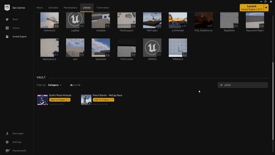Viewport: 275px width, 155px height.
Task: Open the Store tag icon in sidebar
Action: click(7, 19)
